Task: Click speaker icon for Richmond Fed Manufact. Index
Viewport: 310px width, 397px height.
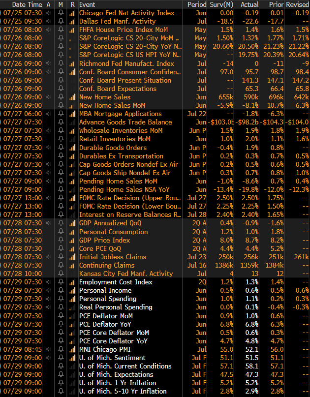Action: (x=48, y=63)
